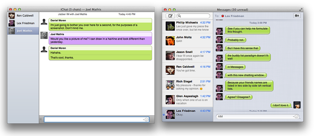This screenshot has width=319, height=136.
Task: Click "Jabber IM with Joel Mathis" header text
Action: [x=73, y=14]
